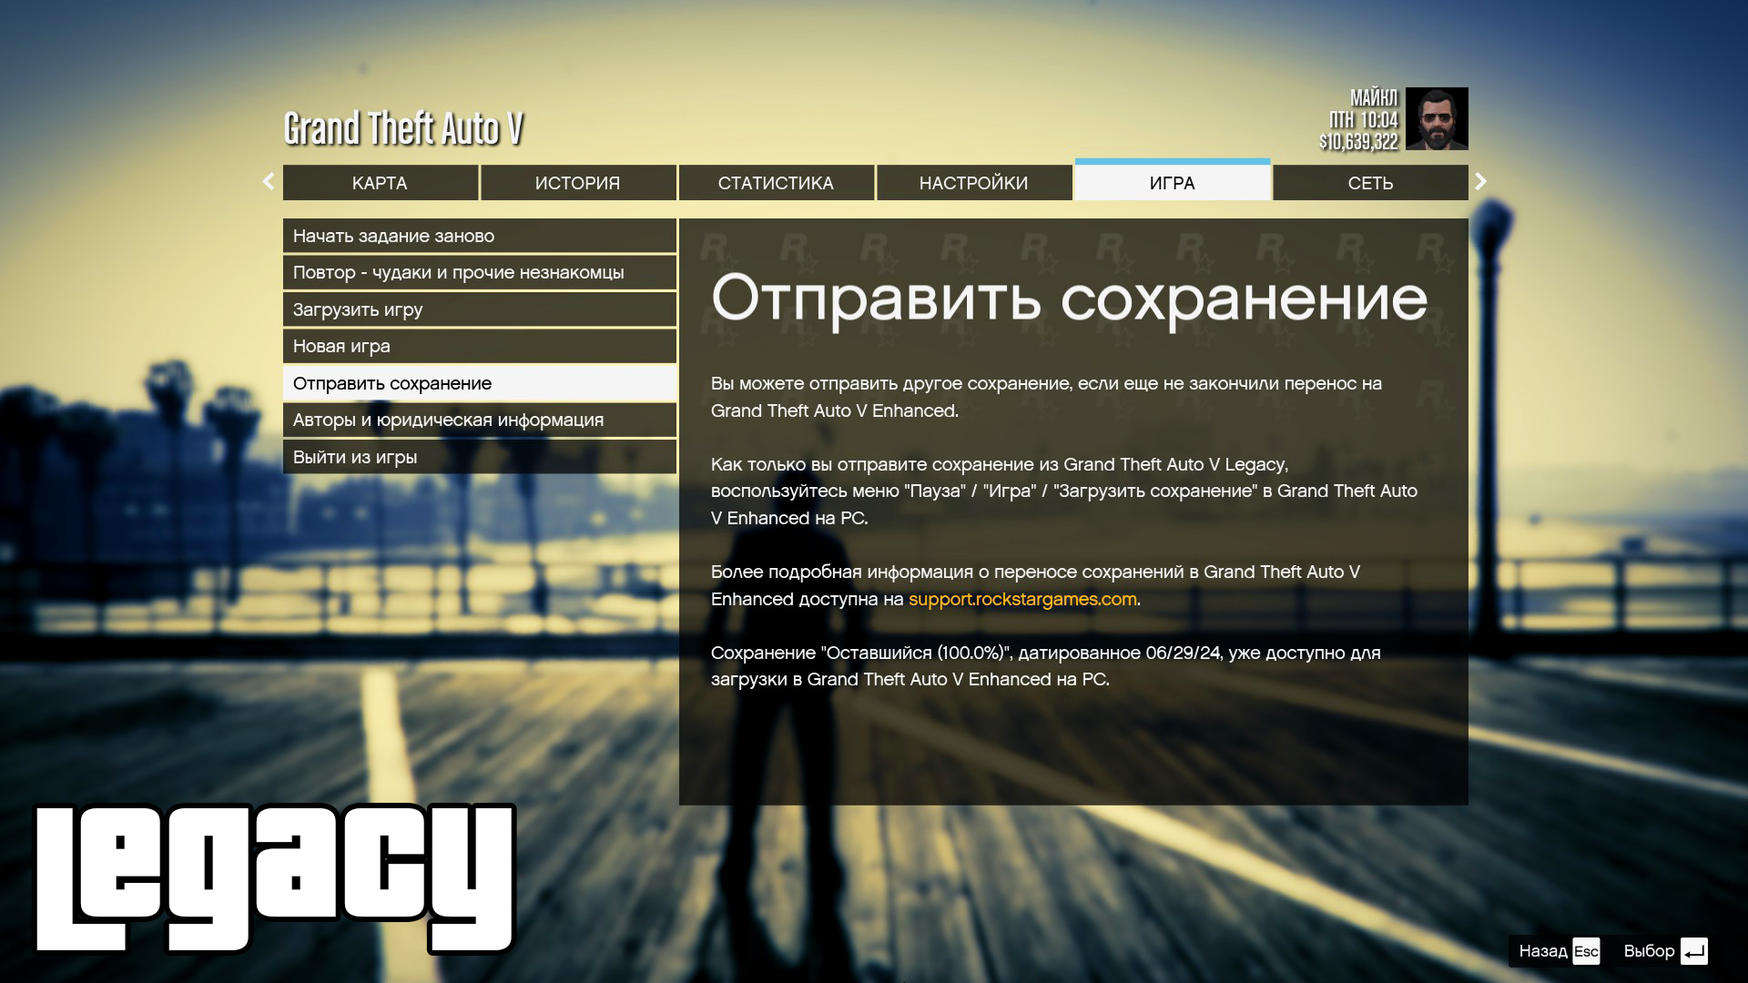Switch to the ИСТОРИЯ tab
The height and width of the screenshot is (983, 1748).
(578, 183)
